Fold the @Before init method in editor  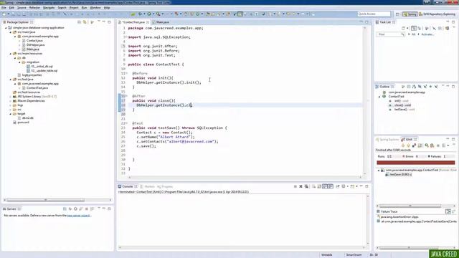click(x=127, y=73)
